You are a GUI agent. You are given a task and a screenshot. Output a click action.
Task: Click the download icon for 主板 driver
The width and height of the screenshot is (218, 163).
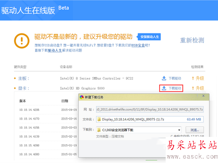pos(164,78)
